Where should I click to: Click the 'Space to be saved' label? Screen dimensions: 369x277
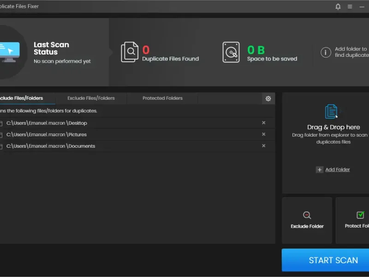272,59
